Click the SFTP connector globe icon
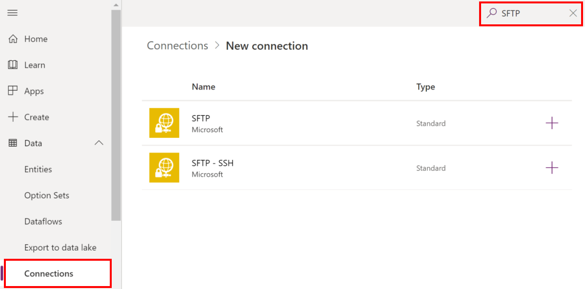Viewport: 585px width, 289px height. point(164,123)
